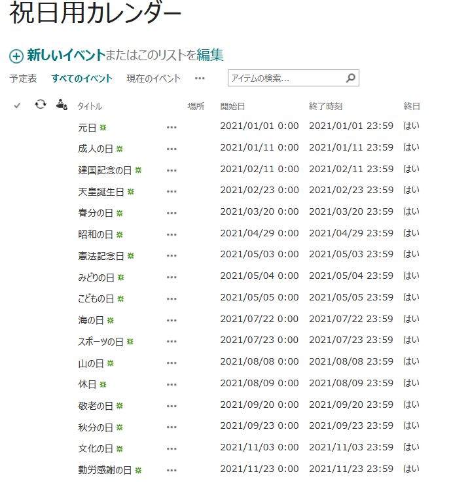Click start date 2021/02/23 0:00
The height and width of the screenshot is (489, 451).
(x=259, y=190)
